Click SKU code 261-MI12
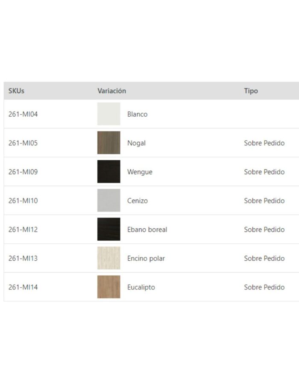 [x=23, y=230]
